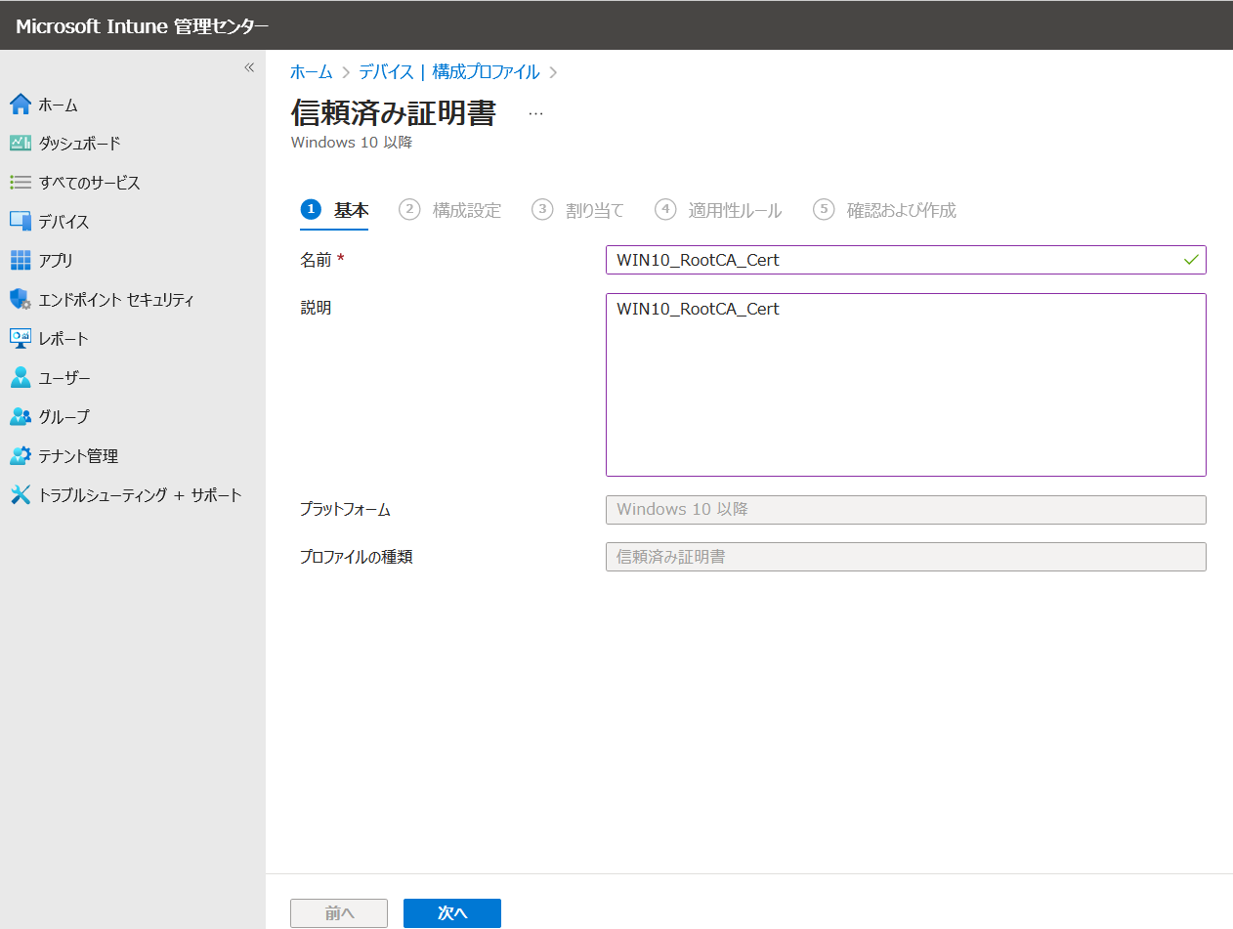Click the green checkmark in the 名前 field
1233x929 pixels.
coord(1191,260)
